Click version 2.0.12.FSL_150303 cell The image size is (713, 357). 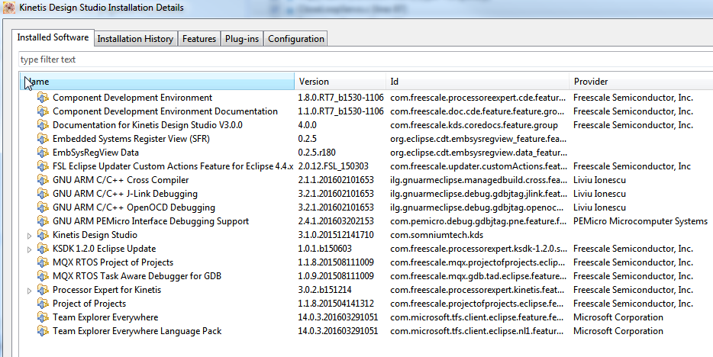click(333, 166)
